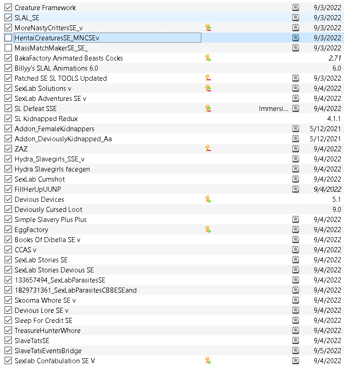Screen dimensions: 344x366
Task: Click calendar icon on CCAS v row
Action: click(x=295, y=250)
